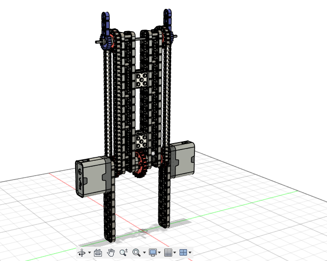
Task: Expand the Grid and Snaps dropdown arrow
Action: coord(175,253)
